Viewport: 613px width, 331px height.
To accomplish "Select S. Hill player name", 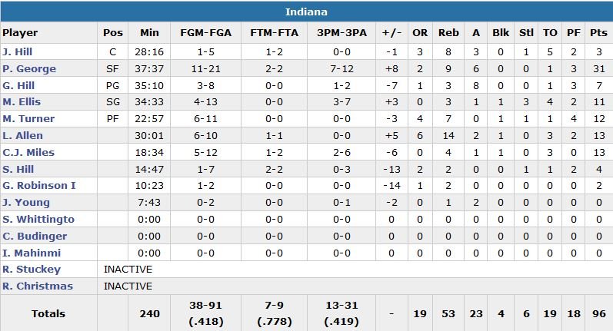I will (17, 169).
